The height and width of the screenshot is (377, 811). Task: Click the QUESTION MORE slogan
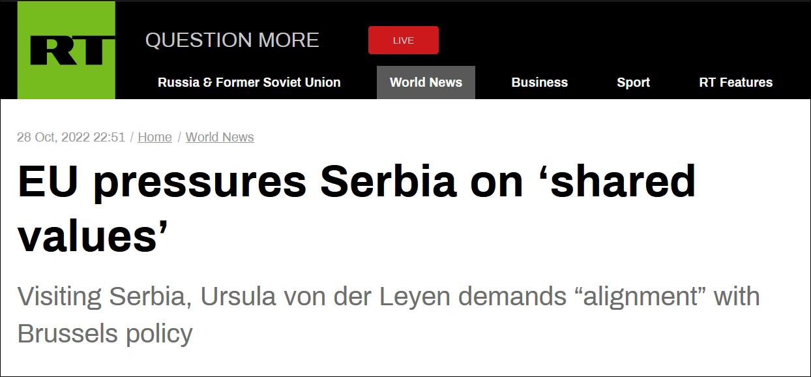tap(232, 40)
